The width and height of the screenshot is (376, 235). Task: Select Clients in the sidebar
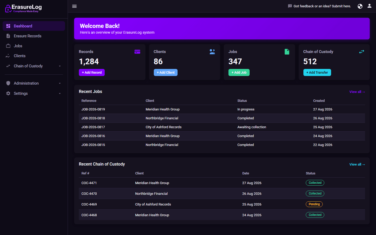click(34, 56)
